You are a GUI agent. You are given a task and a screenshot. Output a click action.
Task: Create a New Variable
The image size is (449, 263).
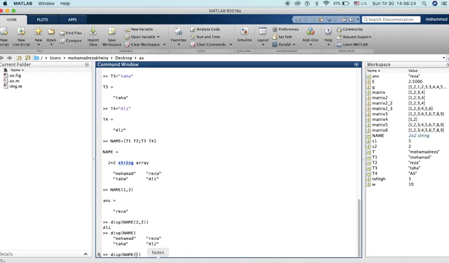click(139, 29)
